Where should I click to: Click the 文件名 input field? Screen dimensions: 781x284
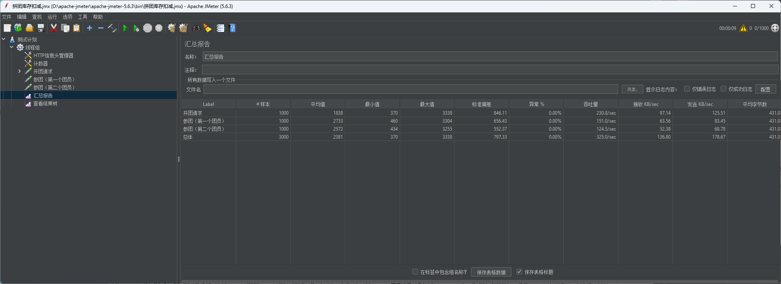click(x=411, y=89)
